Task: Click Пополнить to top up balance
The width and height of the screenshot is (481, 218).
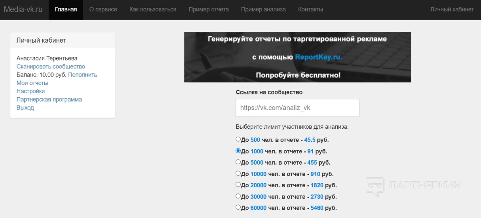Action: pyautogui.click(x=82, y=75)
